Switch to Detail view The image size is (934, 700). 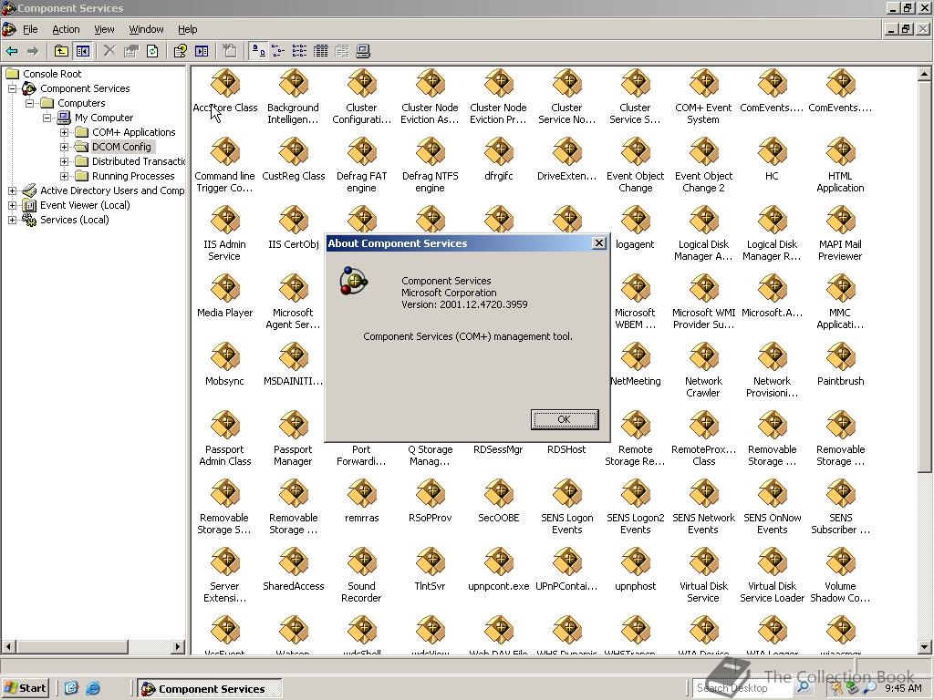pos(320,51)
